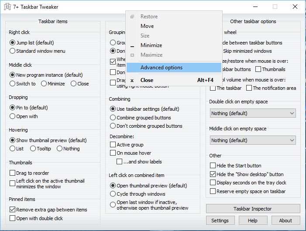Enable Display seconds on the tray clock
The width and height of the screenshot is (306, 231).
(213, 183)
